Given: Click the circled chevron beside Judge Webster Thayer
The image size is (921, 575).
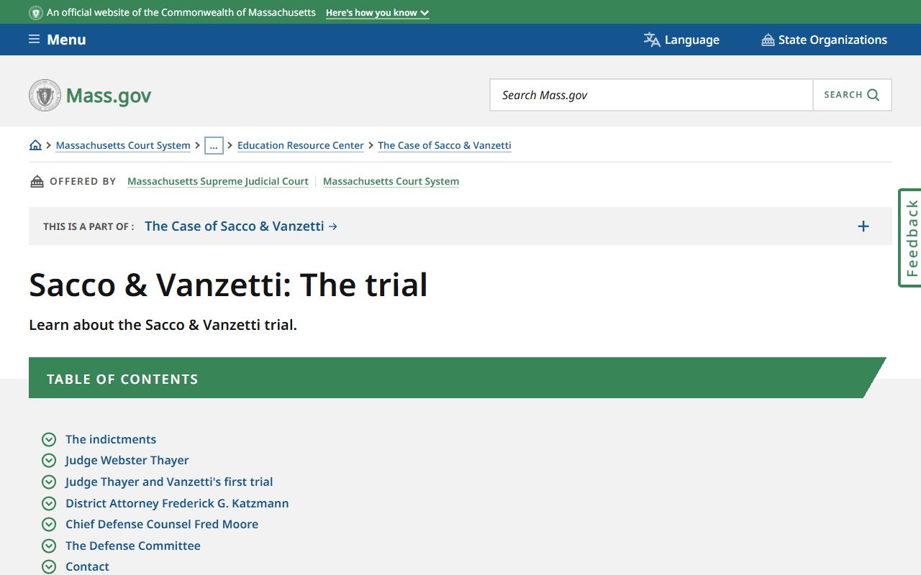Looking at the screenshot, I should click(x=49, y=460).
